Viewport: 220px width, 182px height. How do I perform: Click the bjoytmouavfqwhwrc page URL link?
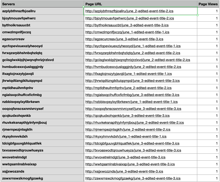130,18
